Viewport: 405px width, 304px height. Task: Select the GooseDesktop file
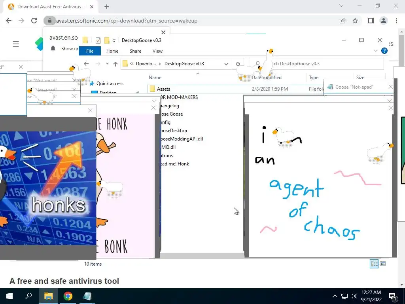[x=174, y=131]
